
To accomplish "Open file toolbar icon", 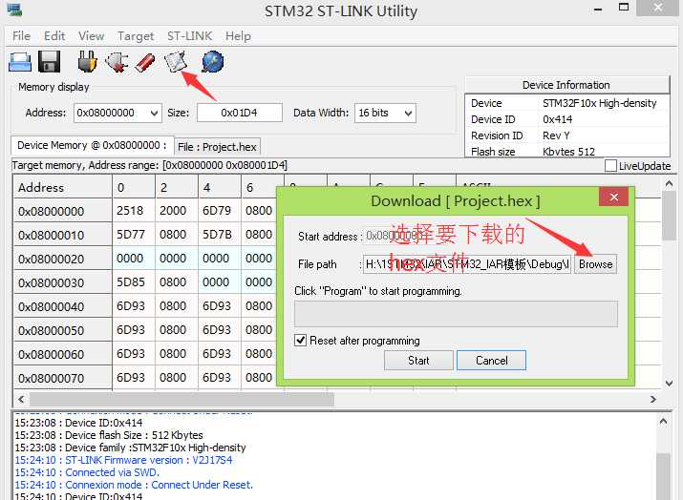I will click(20, 62).
